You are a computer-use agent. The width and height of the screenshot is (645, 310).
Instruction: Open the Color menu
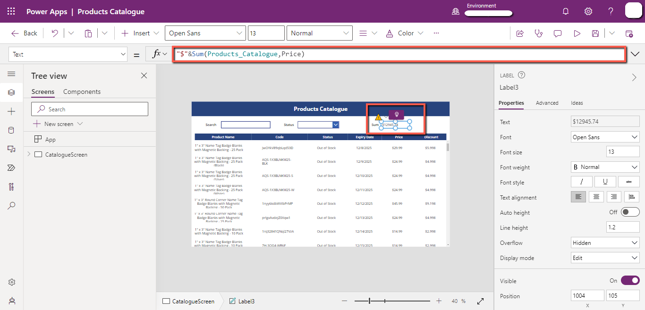405,33
